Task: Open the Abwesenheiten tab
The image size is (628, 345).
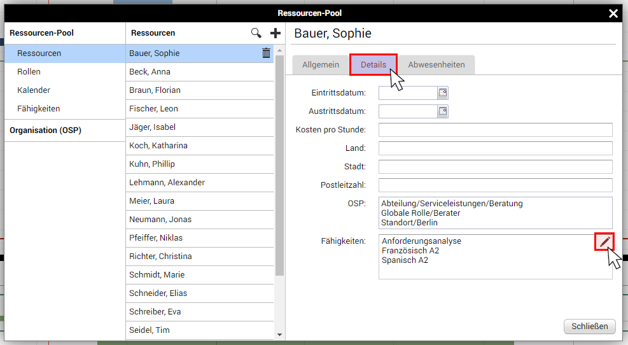Action: click(x=436, y=65)
